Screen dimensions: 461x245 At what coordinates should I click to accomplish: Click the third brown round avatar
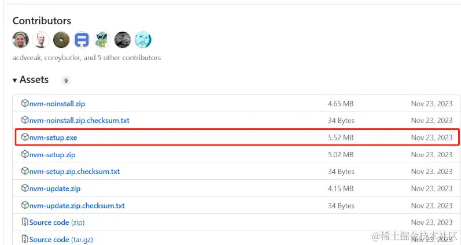[61, 40]
